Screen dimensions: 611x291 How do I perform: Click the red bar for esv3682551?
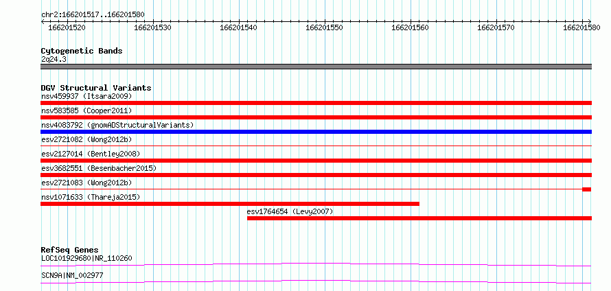coord(316,175)
